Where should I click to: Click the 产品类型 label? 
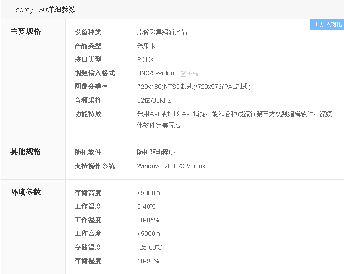click(x=88, y=46)
